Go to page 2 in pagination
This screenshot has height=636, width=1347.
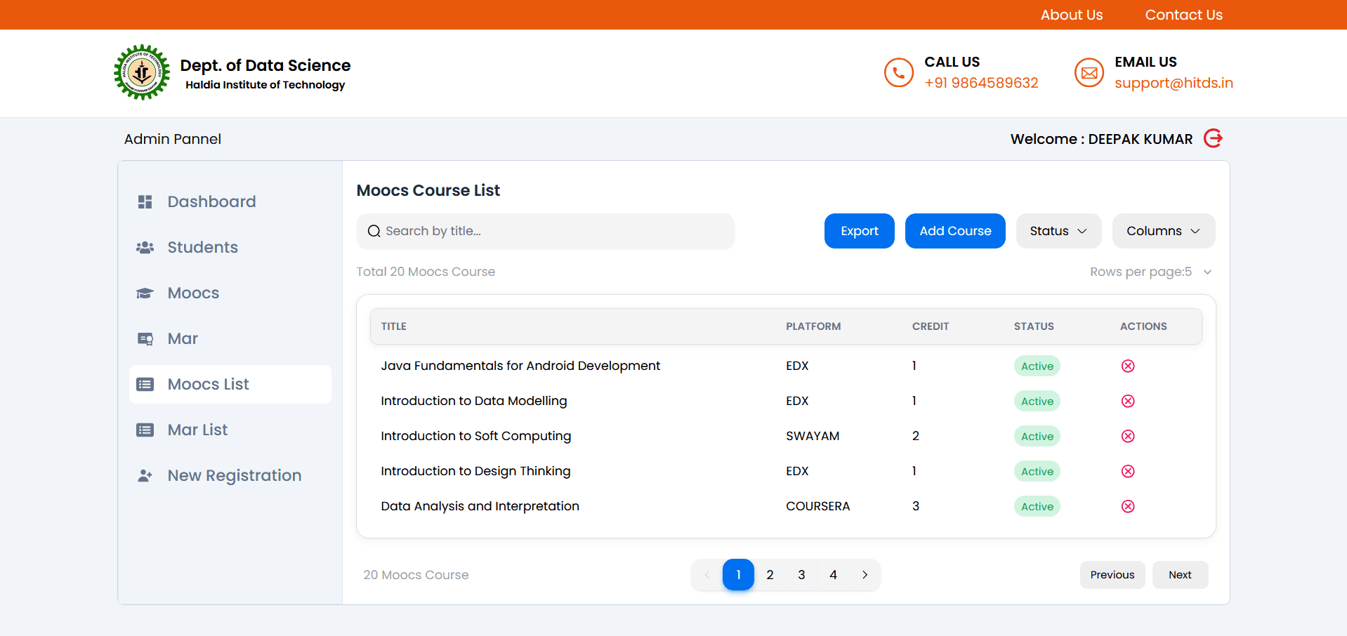[x=770, y=575]
